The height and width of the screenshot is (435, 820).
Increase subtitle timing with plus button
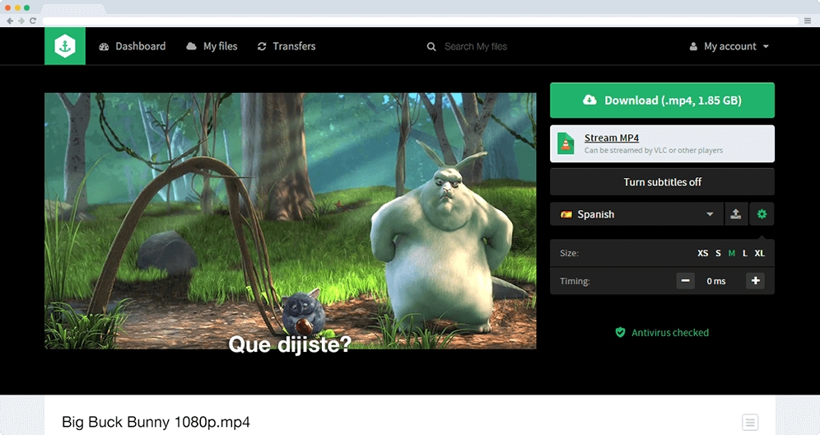[x=756, y=281]
